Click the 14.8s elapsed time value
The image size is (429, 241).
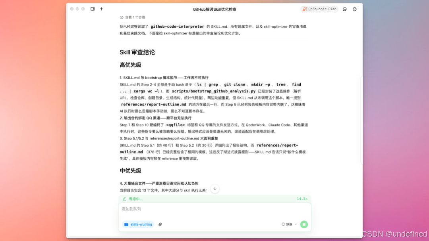pyautogui.click(x=302, y=199)
